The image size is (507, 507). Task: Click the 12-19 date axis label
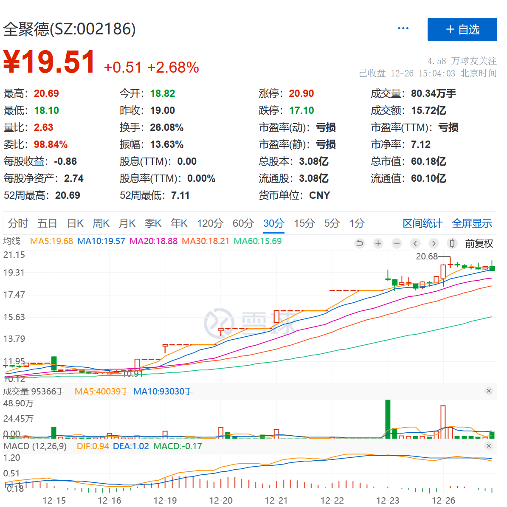[165, 500]
